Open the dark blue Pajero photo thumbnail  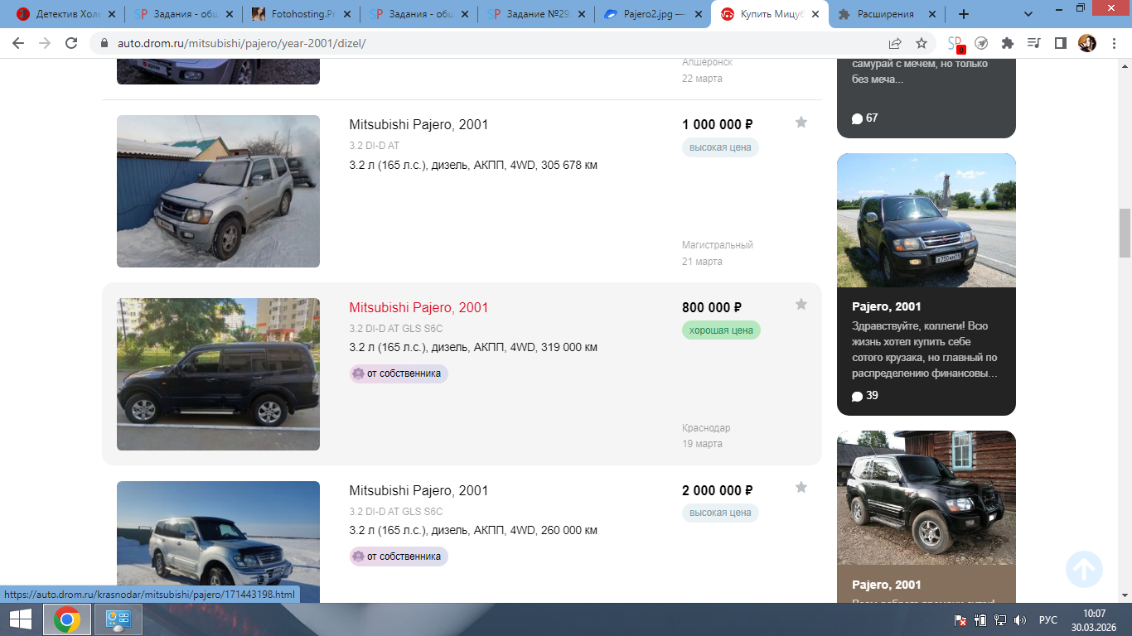pyautogui.click(x=218, y=374)
